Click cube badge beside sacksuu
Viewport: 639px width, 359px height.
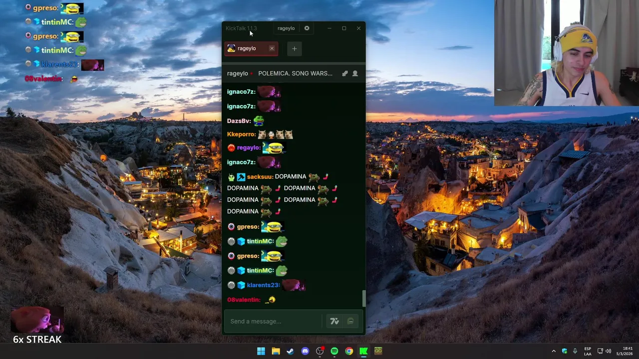[241, 177]
